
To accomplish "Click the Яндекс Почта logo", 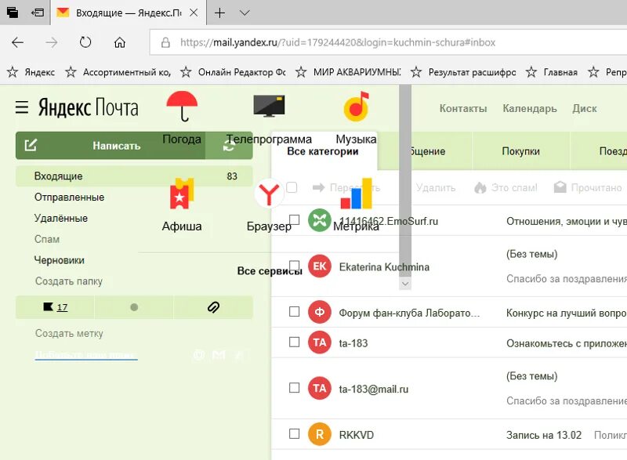I will coord(89,107).
